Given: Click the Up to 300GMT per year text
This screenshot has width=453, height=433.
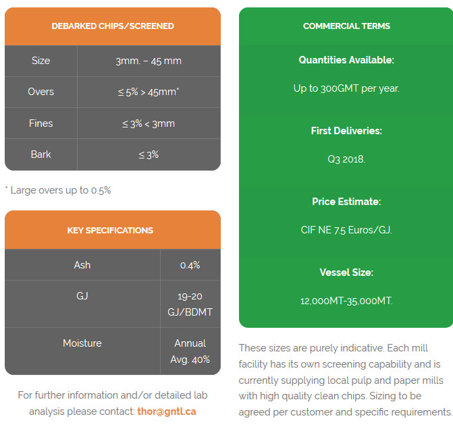Looking at the screenshot, I should pos(346,88).
